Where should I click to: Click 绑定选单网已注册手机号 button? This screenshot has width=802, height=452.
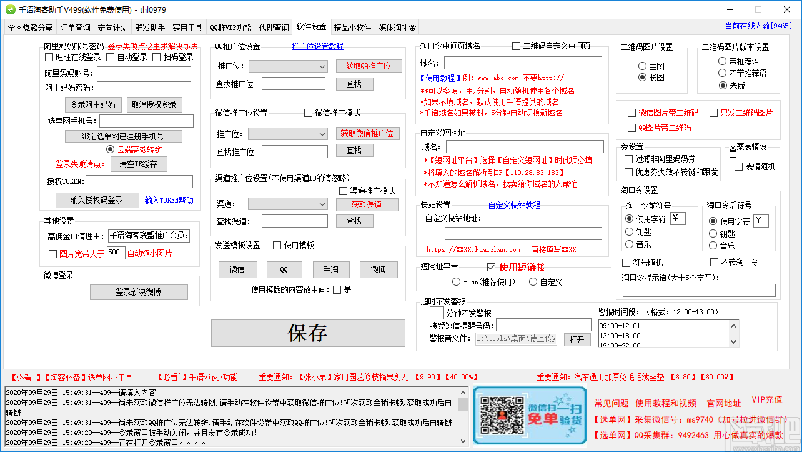(123, 136)
